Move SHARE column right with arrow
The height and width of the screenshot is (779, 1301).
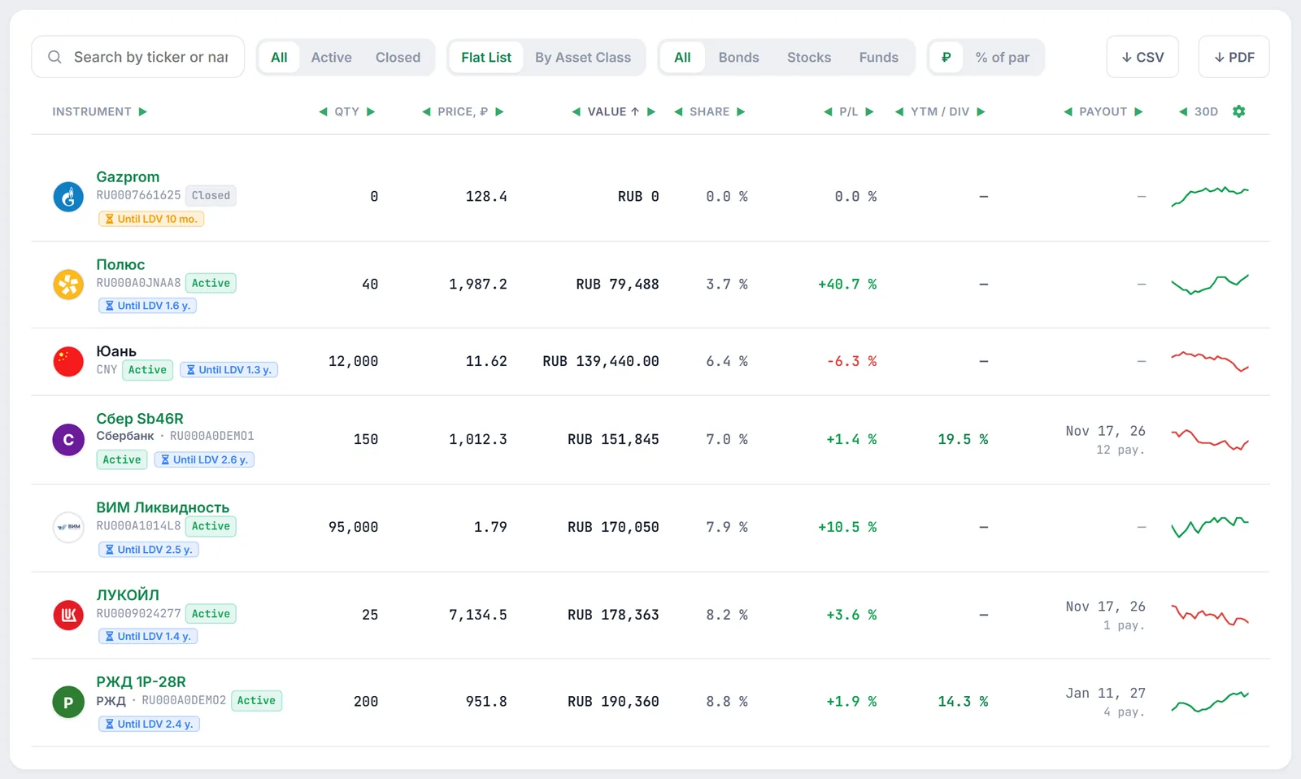(741, 111)
